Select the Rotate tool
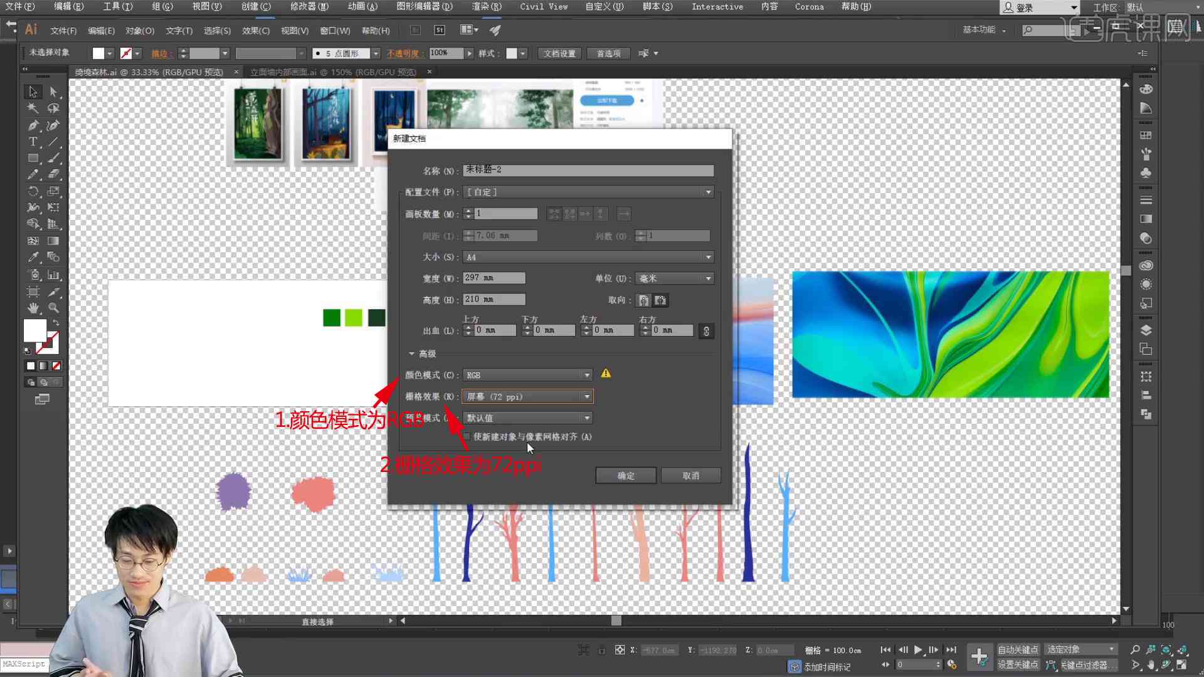This screenshot has width=1204, height=677. (x=33, y=191)
